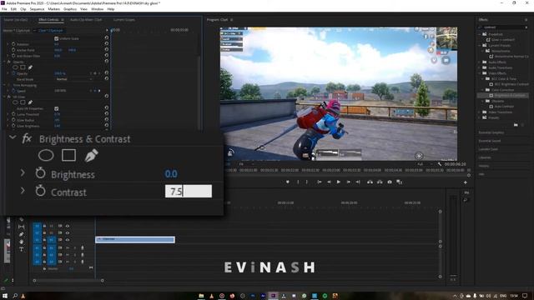Image resolution: width=534 pixels, height=300 pixels.
Task: Step back one frame
Action: coord(329,182)
